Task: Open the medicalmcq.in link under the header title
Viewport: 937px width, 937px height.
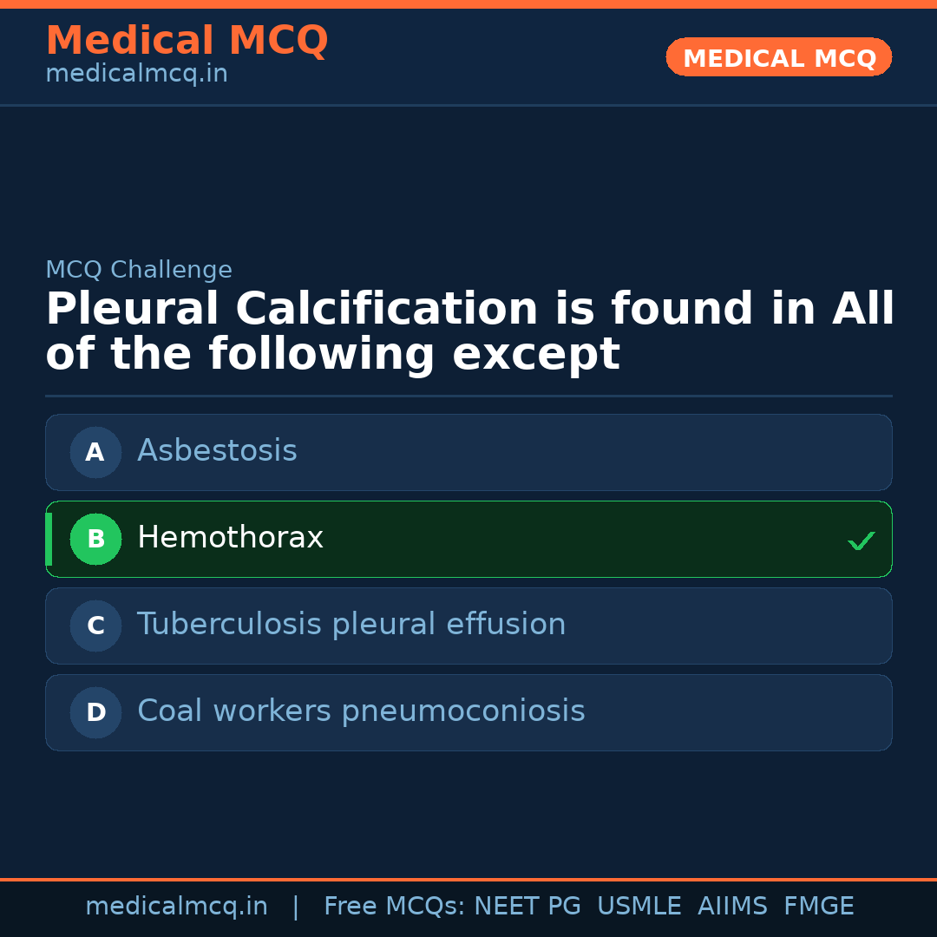Action: [136, 75]
